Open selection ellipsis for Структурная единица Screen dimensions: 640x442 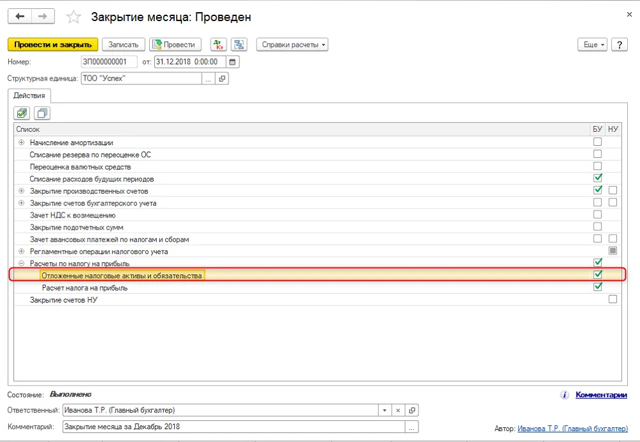[209, 79]
